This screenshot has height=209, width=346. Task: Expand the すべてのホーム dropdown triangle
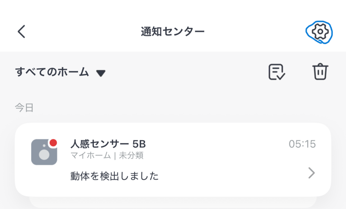[101, 73]
